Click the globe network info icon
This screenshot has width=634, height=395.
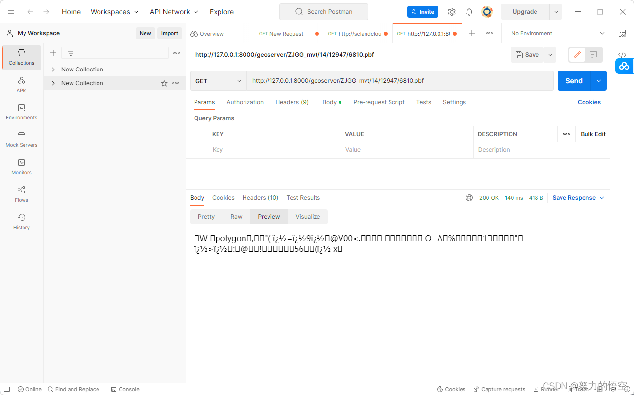click(469, 198)
